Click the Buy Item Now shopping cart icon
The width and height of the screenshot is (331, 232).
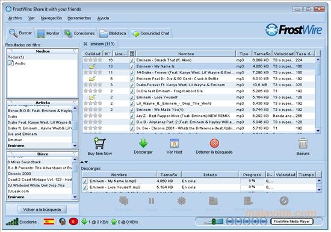pos(100,143)
